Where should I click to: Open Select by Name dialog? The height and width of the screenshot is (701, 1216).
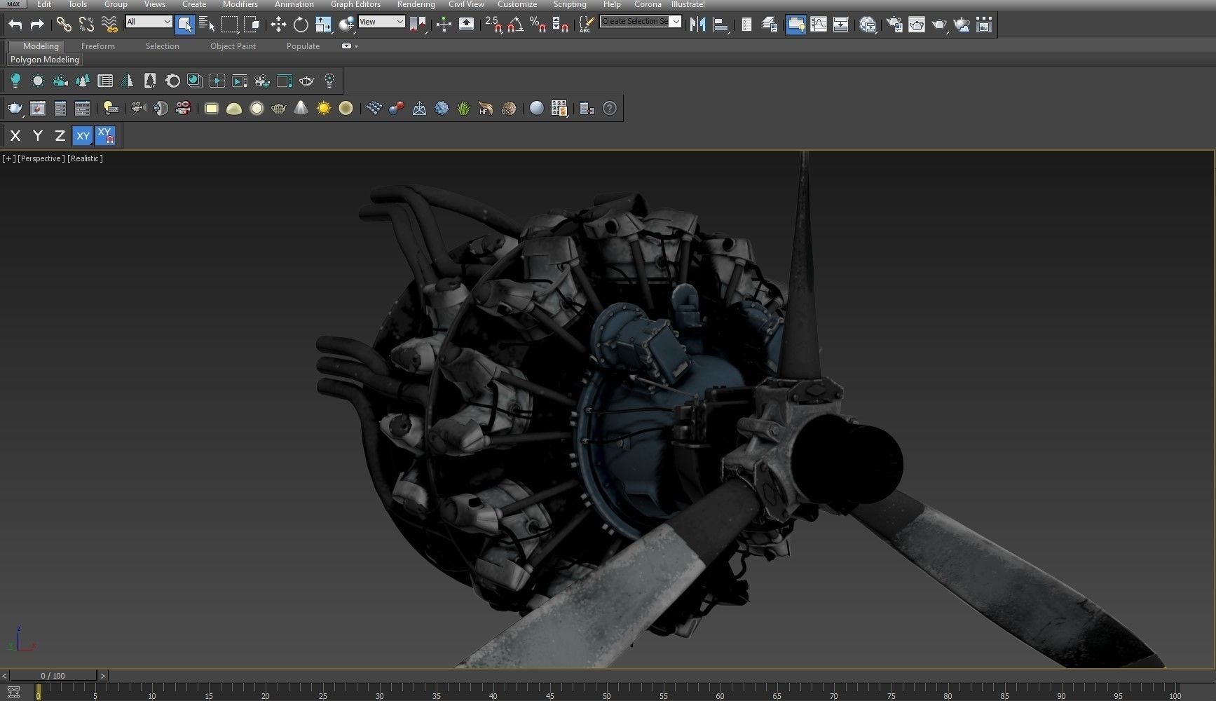click(x=207, y=25)
